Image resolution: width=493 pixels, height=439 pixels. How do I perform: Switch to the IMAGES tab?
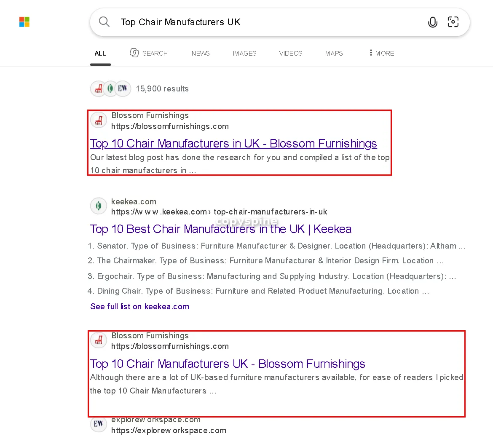[x=245, y=54]
